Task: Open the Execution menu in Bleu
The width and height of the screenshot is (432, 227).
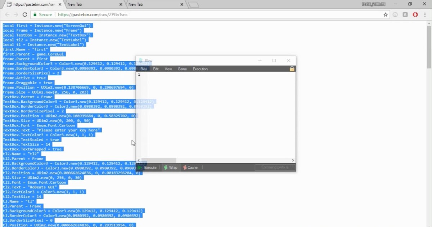Action: tap(200, 69)
